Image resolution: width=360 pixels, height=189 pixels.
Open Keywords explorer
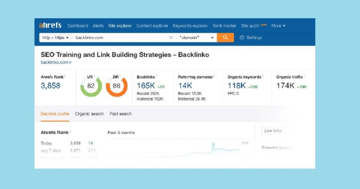190,26
